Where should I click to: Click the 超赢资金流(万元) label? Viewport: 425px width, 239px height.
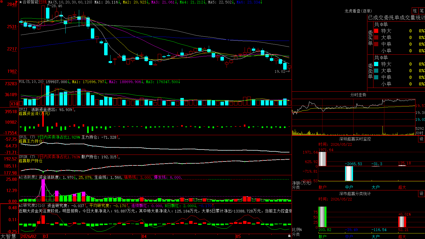click(34, 113)
